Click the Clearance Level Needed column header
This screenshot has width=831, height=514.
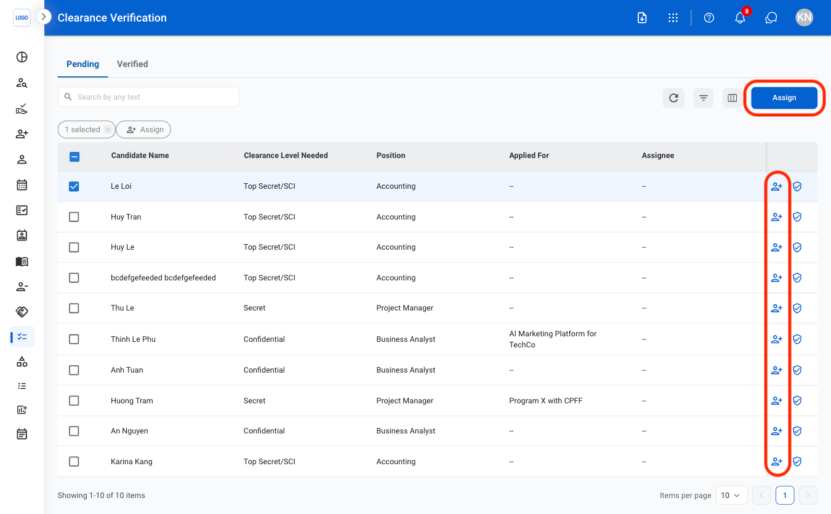pyautogui.click(x=286, y=156)
